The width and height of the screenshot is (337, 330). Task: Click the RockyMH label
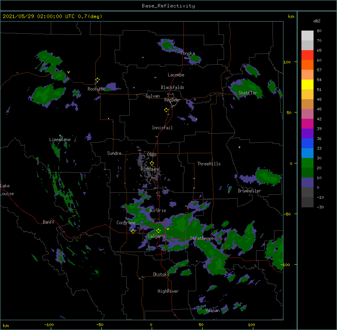pos(96,89)
